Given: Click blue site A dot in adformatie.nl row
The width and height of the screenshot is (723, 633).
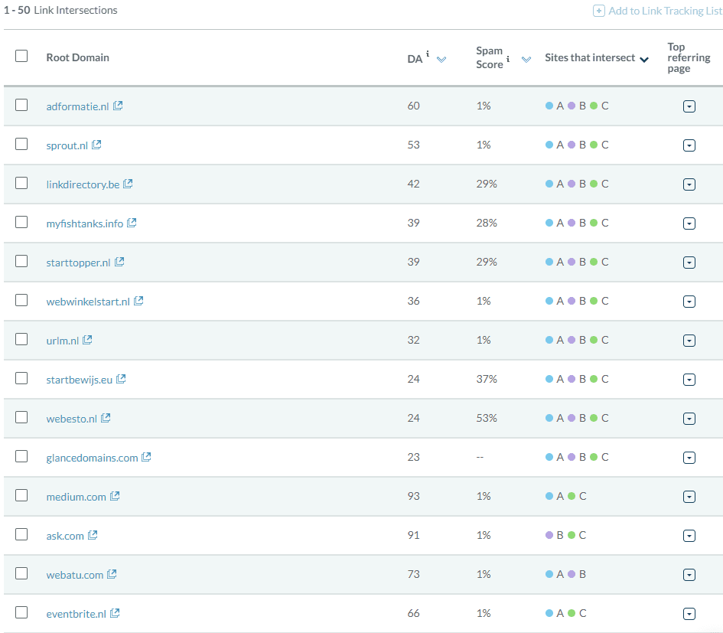Looking at the screenshot, I should (549, 106).
